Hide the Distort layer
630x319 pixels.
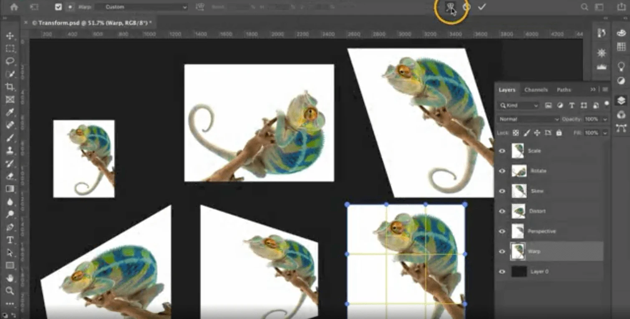[x=502, y=211]
